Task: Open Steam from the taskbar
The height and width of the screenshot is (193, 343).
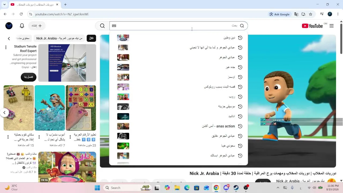Action: (236, 188)
